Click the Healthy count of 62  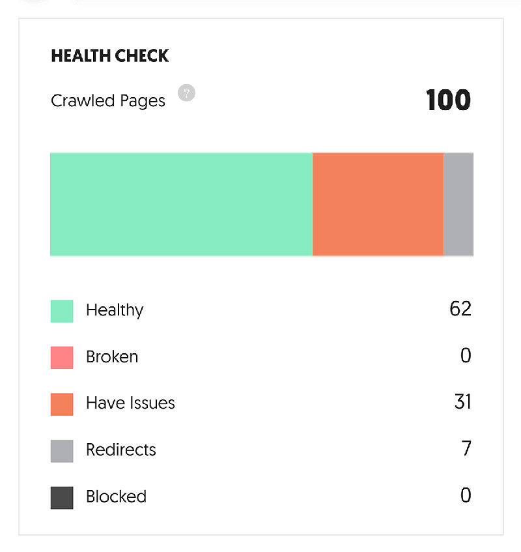(x=460, y=309)
